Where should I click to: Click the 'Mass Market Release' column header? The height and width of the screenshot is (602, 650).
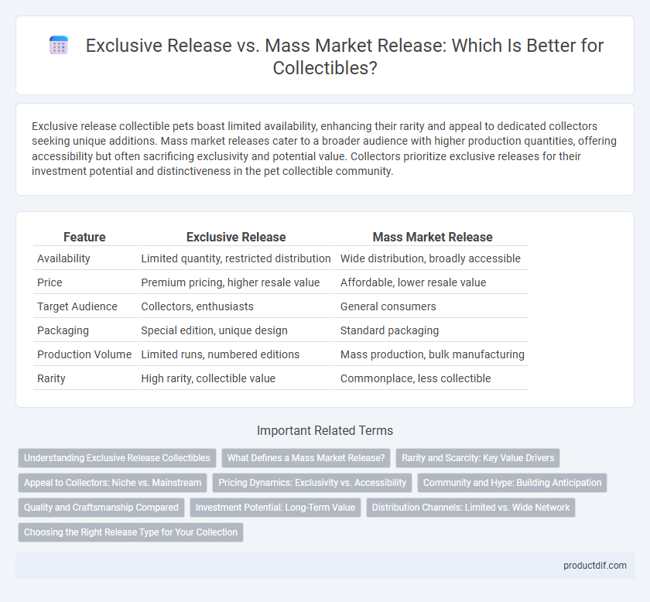(x=433, y=237)
